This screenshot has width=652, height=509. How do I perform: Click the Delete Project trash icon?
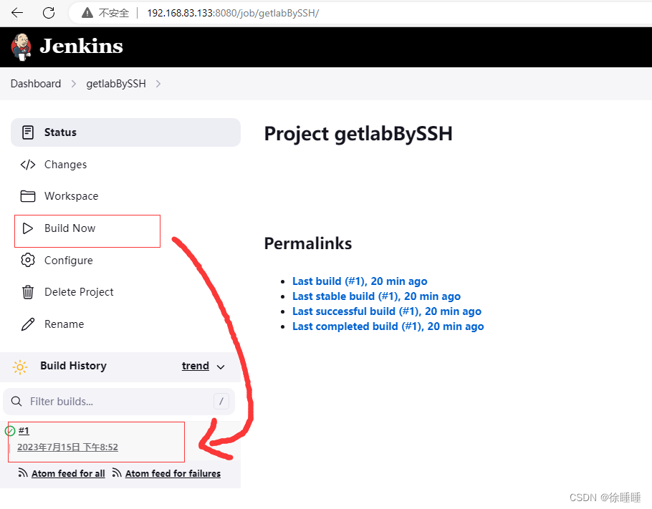(28, 292)
